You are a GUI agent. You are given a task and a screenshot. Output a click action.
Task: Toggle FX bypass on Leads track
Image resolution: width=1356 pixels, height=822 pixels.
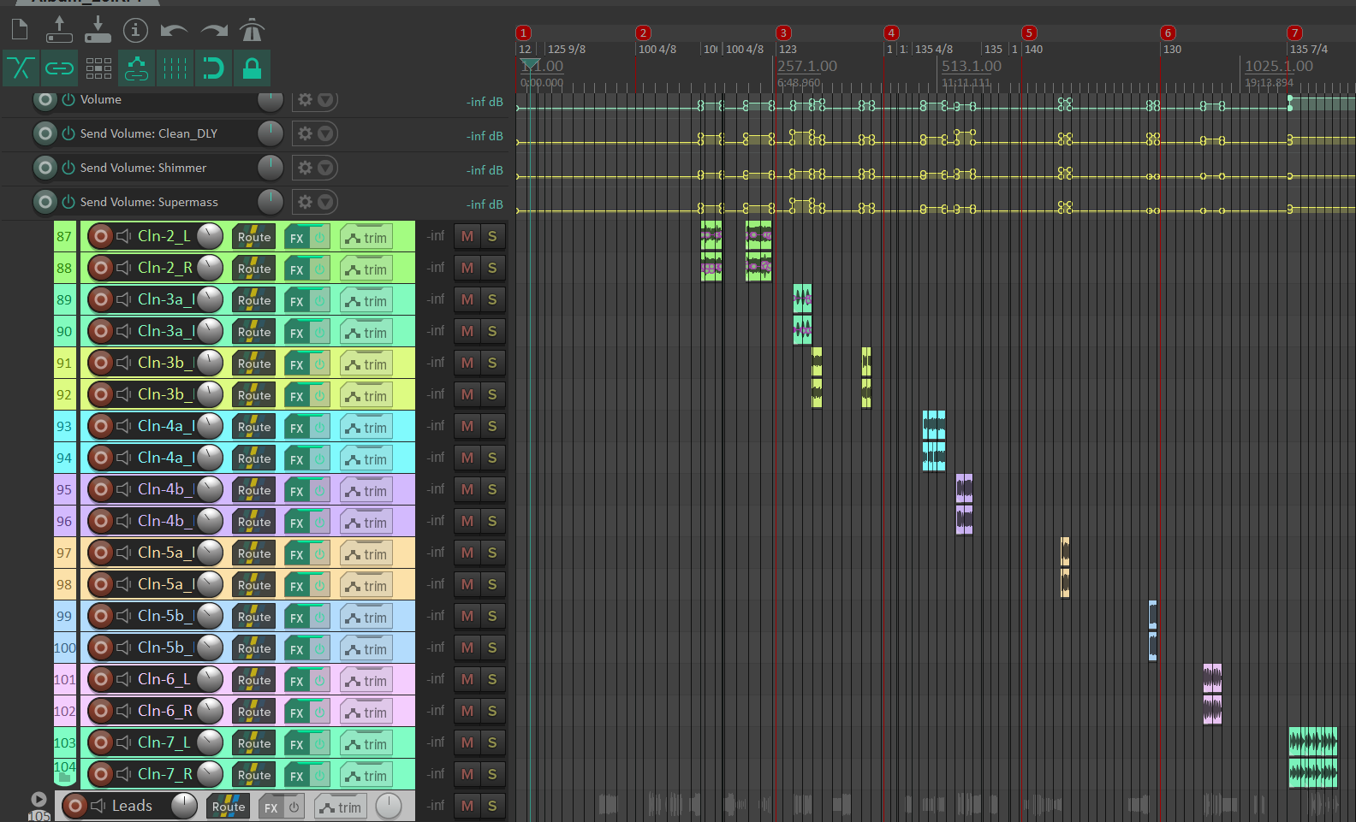click(294, 807)
